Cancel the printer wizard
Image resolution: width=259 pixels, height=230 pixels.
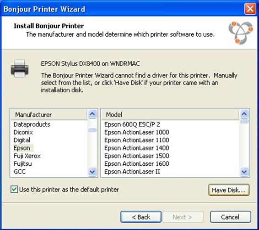click(231, 217)
